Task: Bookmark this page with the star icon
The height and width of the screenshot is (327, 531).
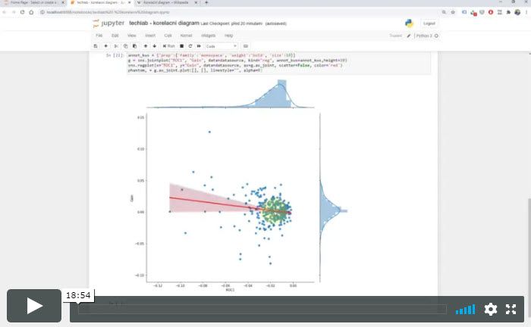Action: click(x=453, y=12)
